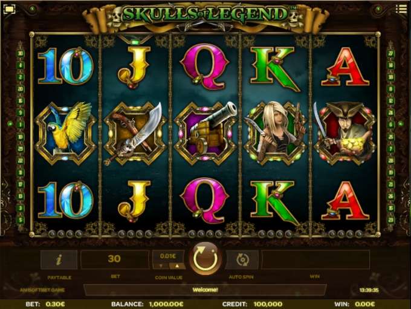
Task: Select payline 27 indicator on right
Action: click(x=390, y=53)
